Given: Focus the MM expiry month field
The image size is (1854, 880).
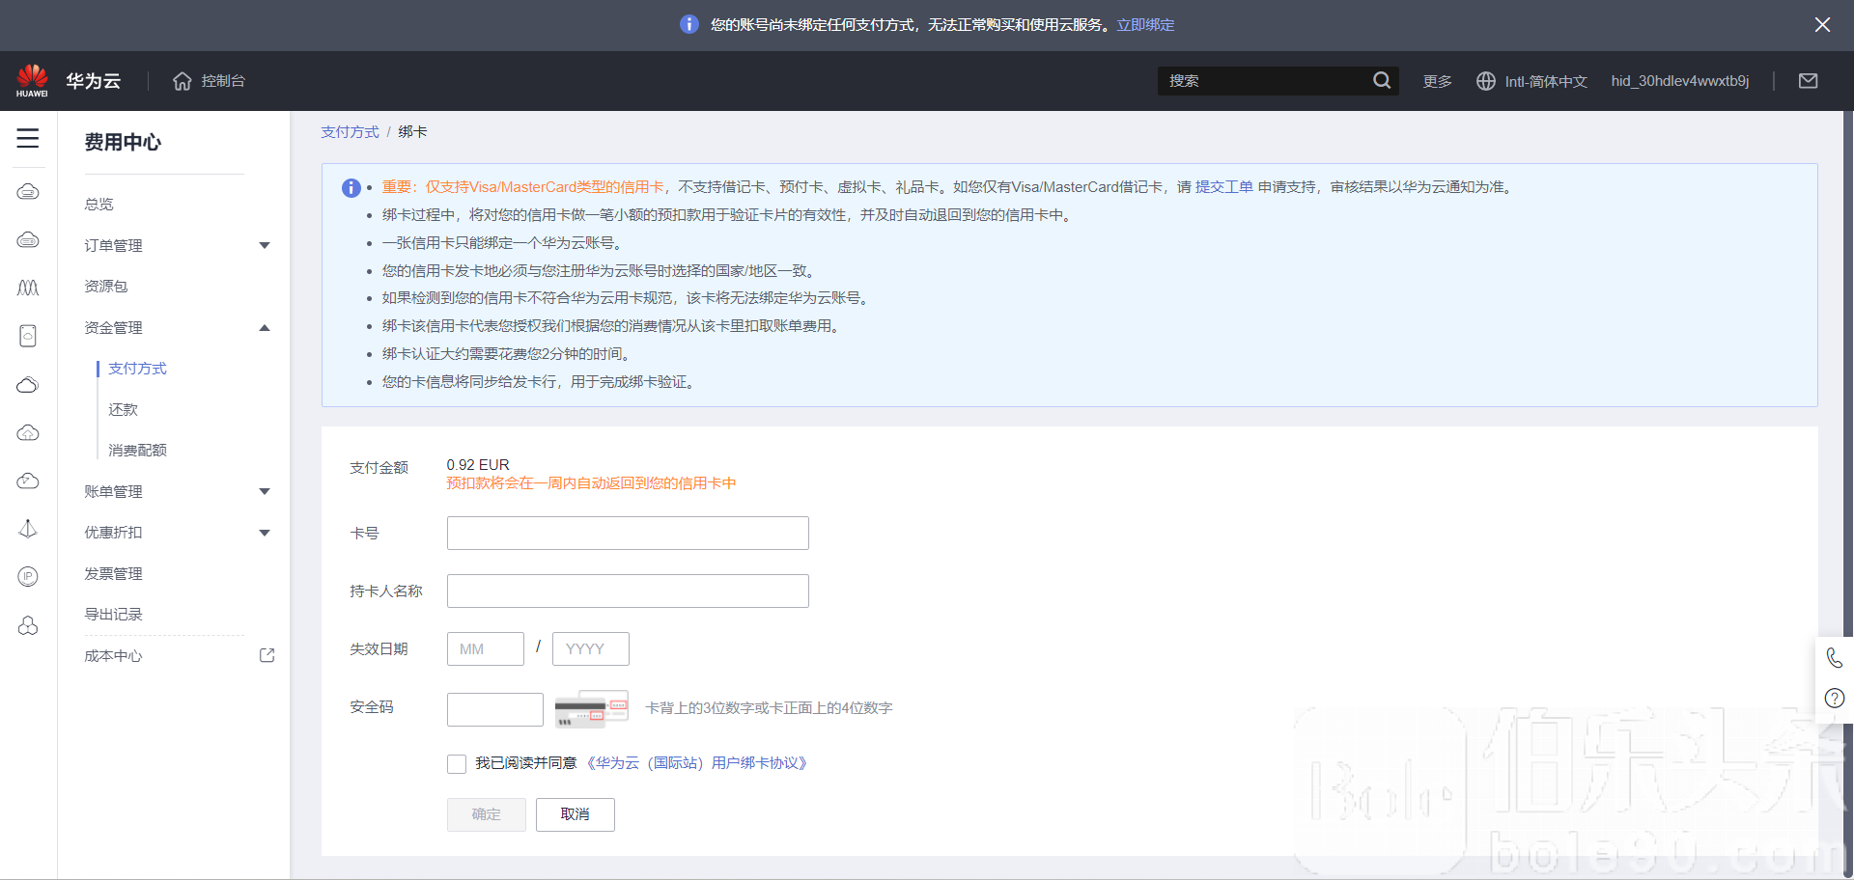Looking at the screenshot, I should (486, 648).
